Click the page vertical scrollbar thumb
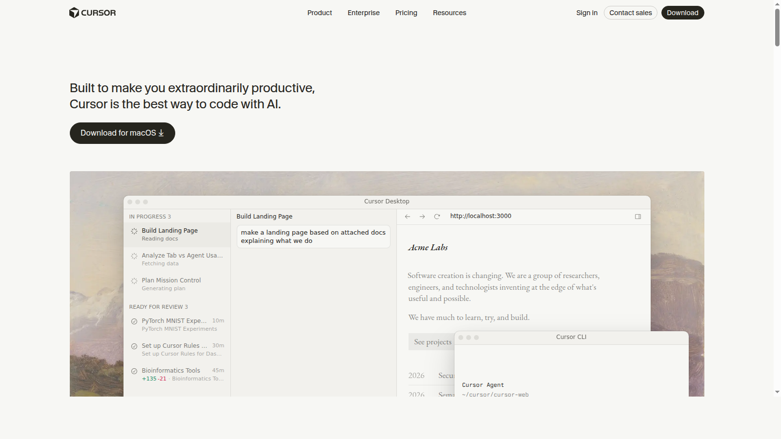This screenshot has height=439, width=781. 777,27
